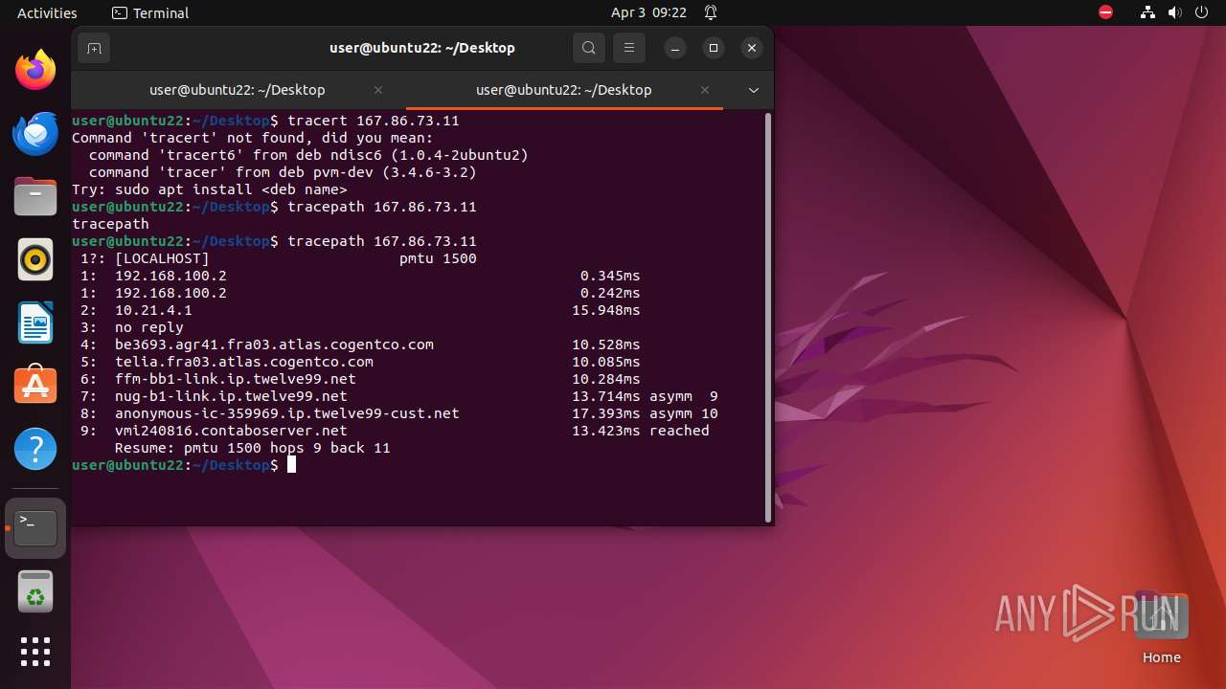Click the '17.393ms asymm 10' value
1226x689 pixels.
(645, 413)
